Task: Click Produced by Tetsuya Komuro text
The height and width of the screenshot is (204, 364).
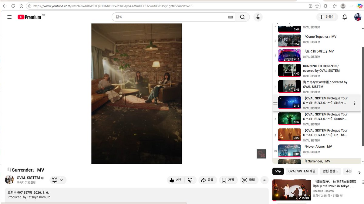Action: [29, 197]
